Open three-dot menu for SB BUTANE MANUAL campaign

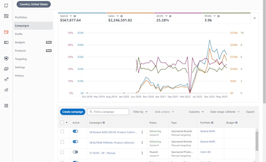[x=142, y=143]
